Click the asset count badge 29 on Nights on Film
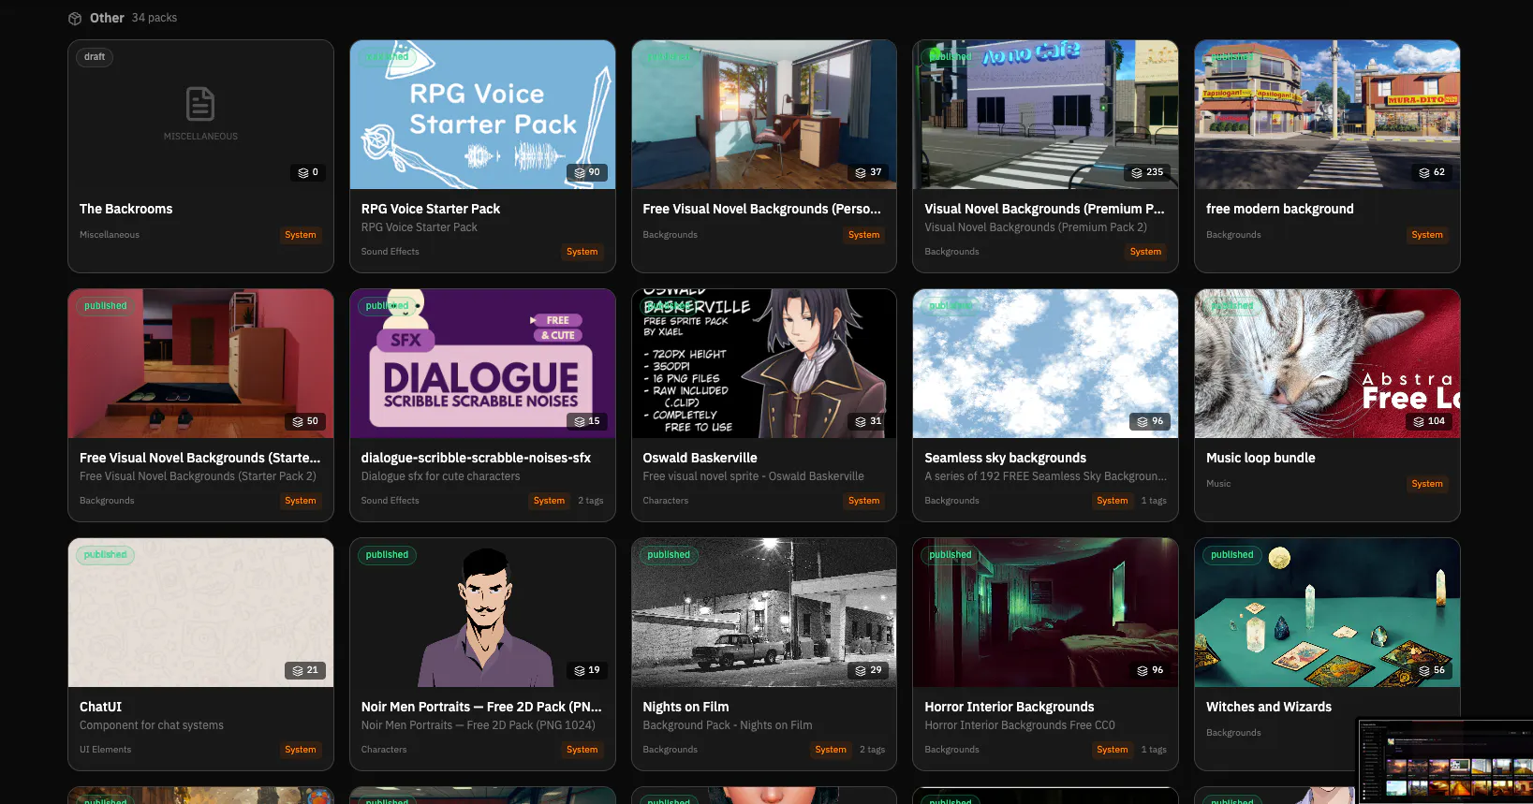This screenshot has height=804, width=1533. (x=868, y=670)
